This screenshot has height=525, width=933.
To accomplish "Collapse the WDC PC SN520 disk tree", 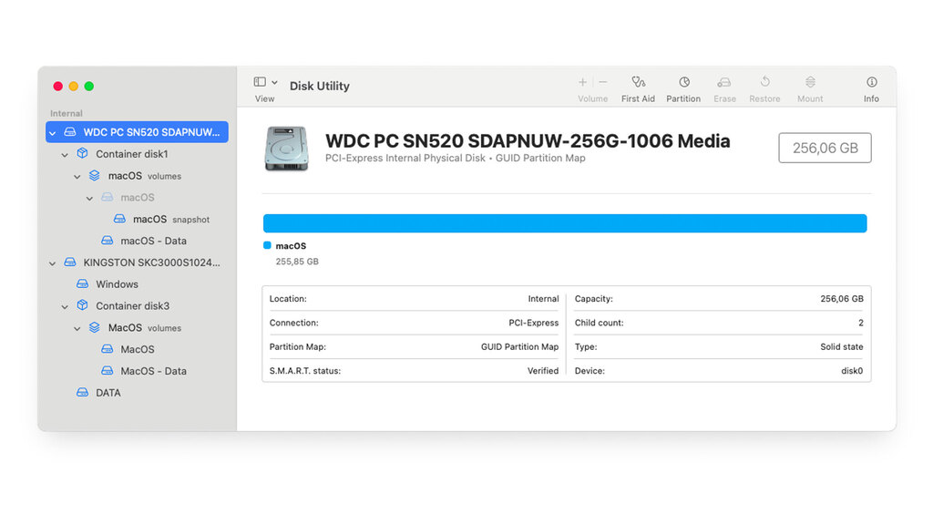I will (52, 133).
